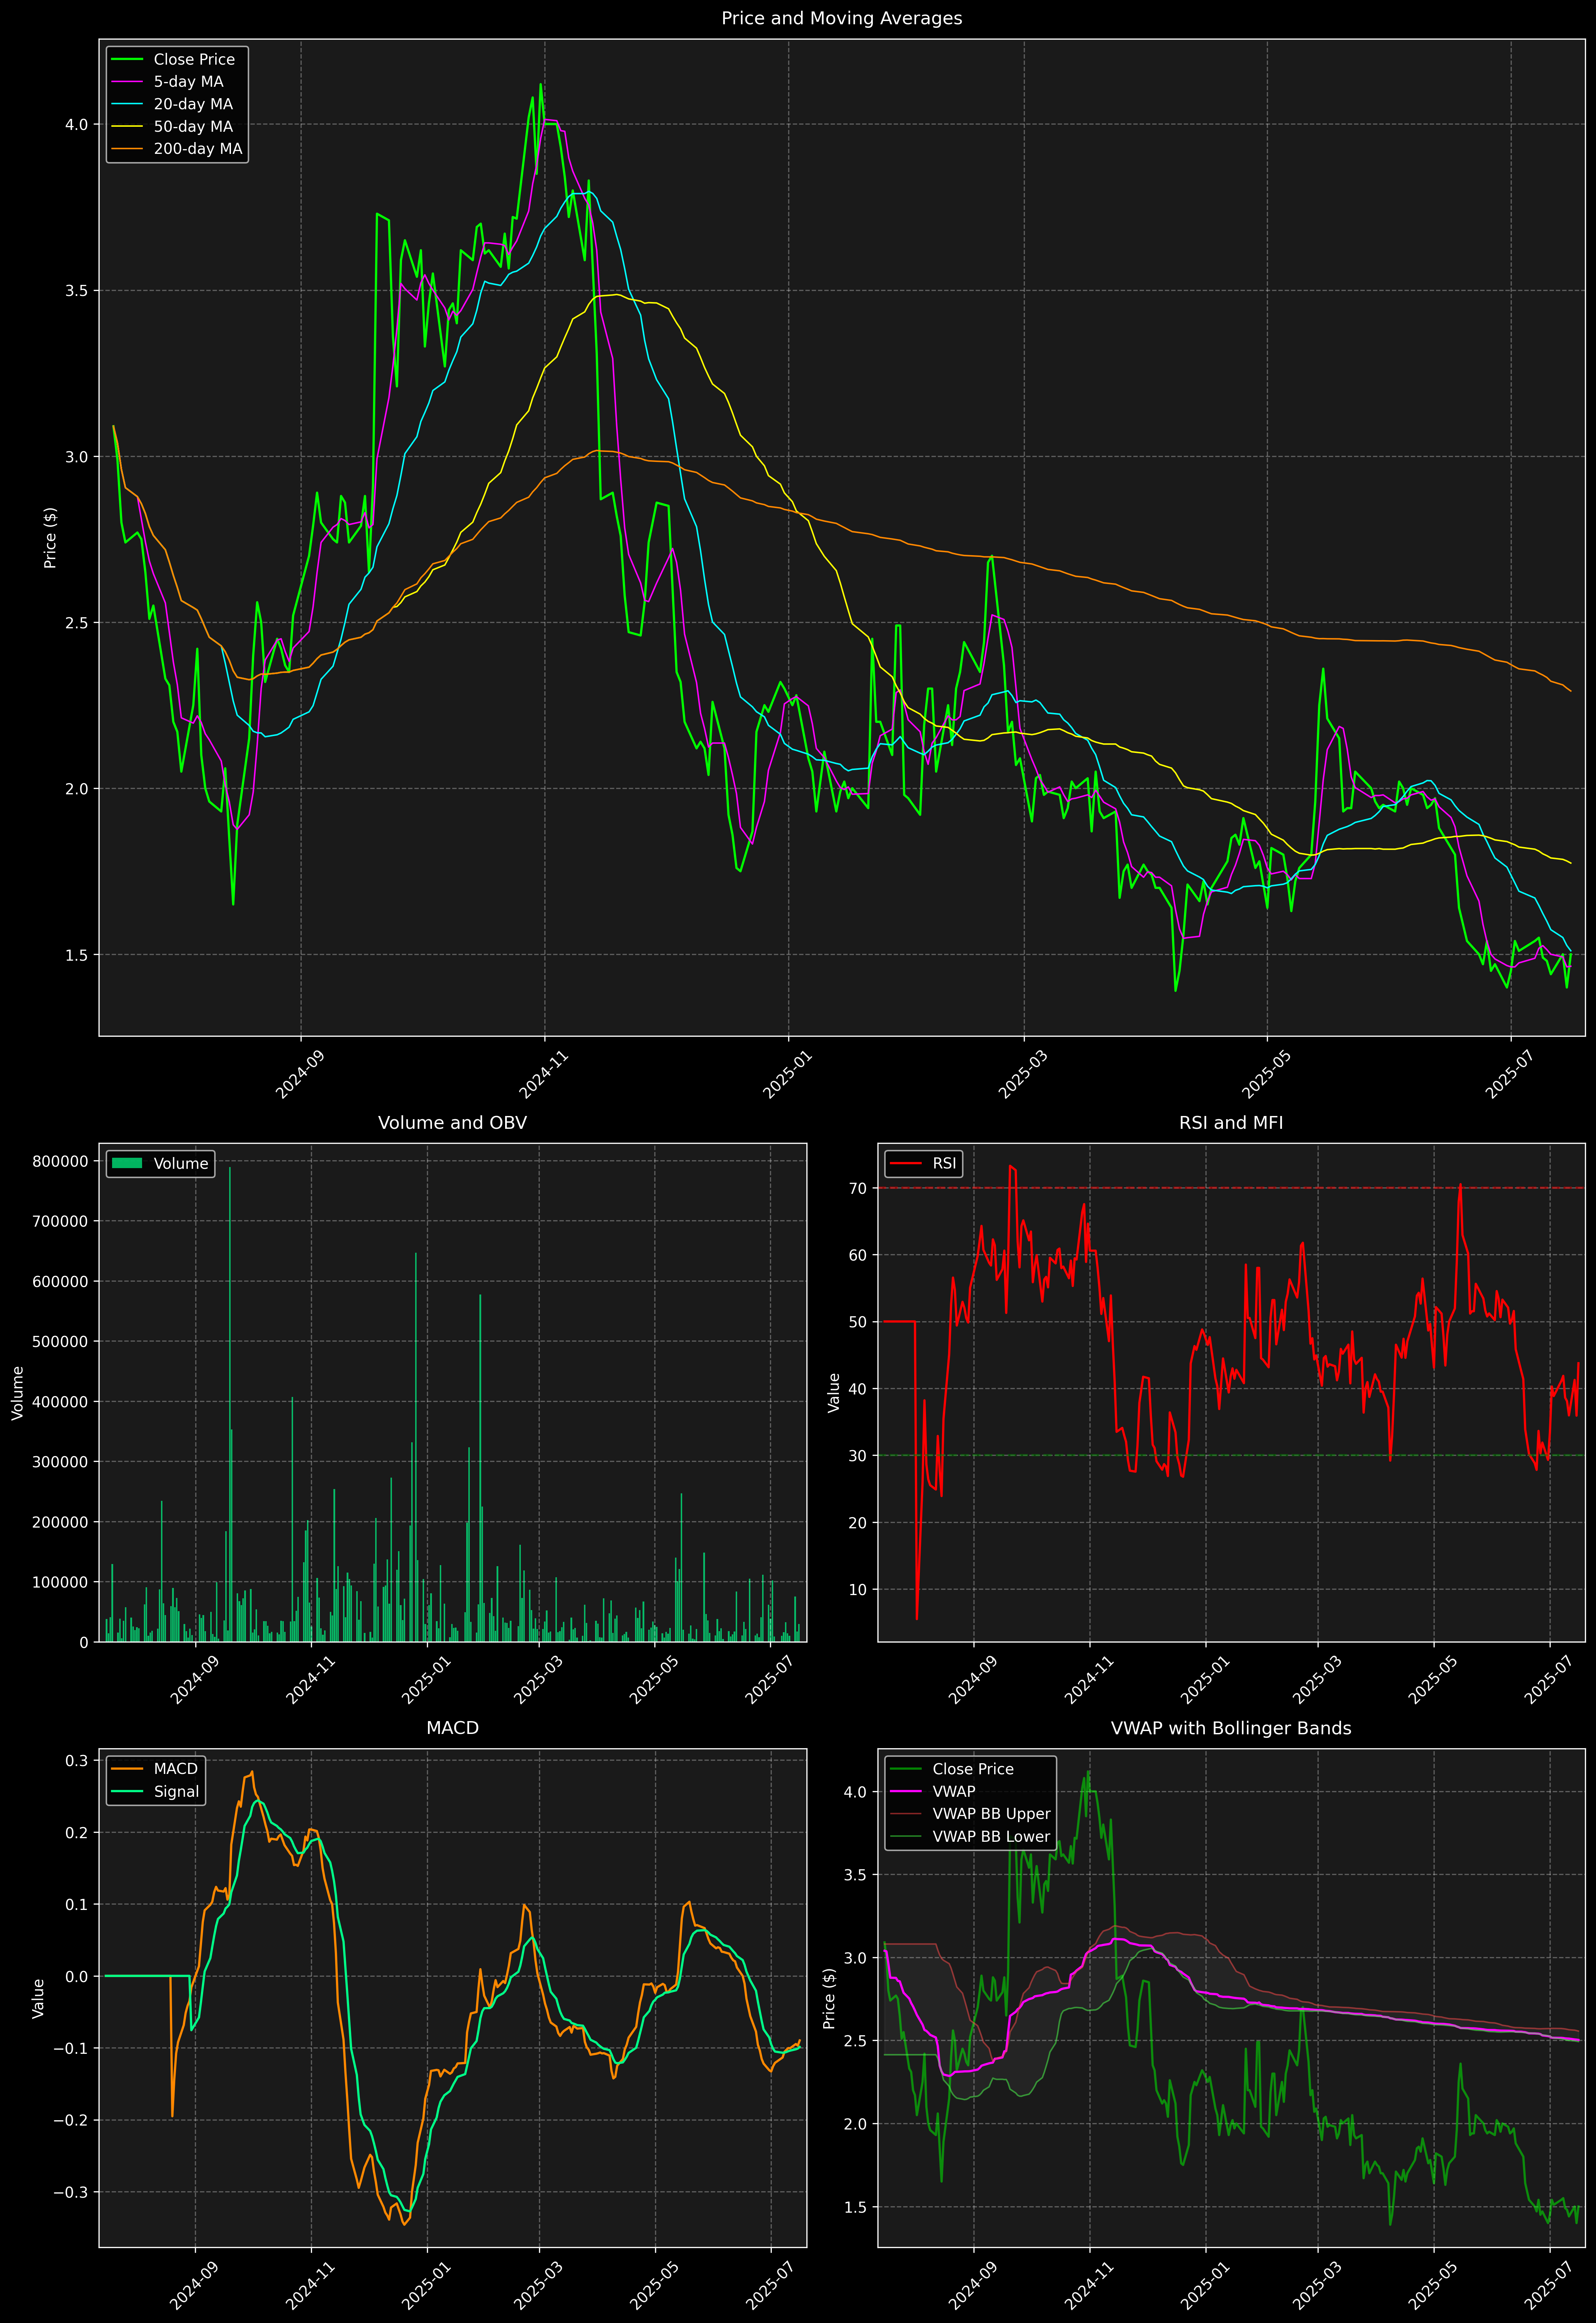1596x2323 pixels.
Task: Click the '3.5' y-axis tick on the top chart
Action: click(77, 291)
